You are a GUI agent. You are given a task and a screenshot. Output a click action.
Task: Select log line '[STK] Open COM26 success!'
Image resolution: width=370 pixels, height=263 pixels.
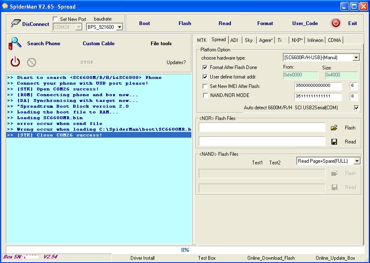coord(99,89)
